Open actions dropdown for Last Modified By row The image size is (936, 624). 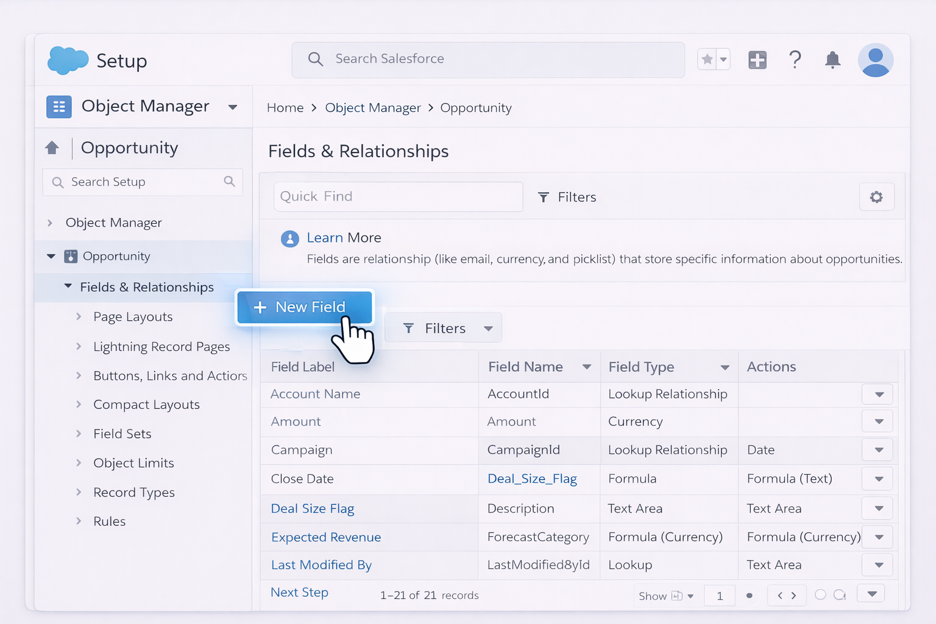[x=877, y=565]
